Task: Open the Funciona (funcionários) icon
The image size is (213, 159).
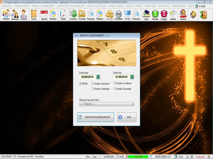Action: (x=15, y=15)
